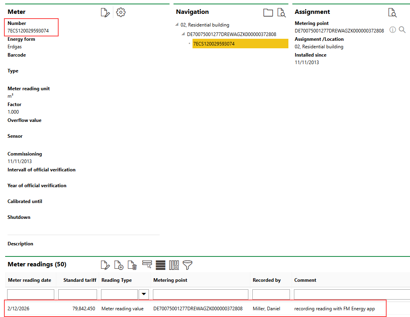The width and height of the screenshot is (410, 317).
Task: Click the edit meter icon
Action: (105, 13)
